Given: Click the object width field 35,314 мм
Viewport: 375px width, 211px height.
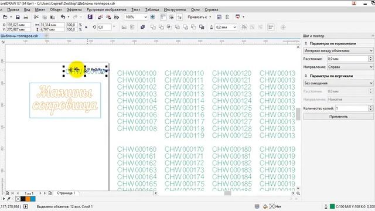Looking at the screenshot, I should [52, 25].
